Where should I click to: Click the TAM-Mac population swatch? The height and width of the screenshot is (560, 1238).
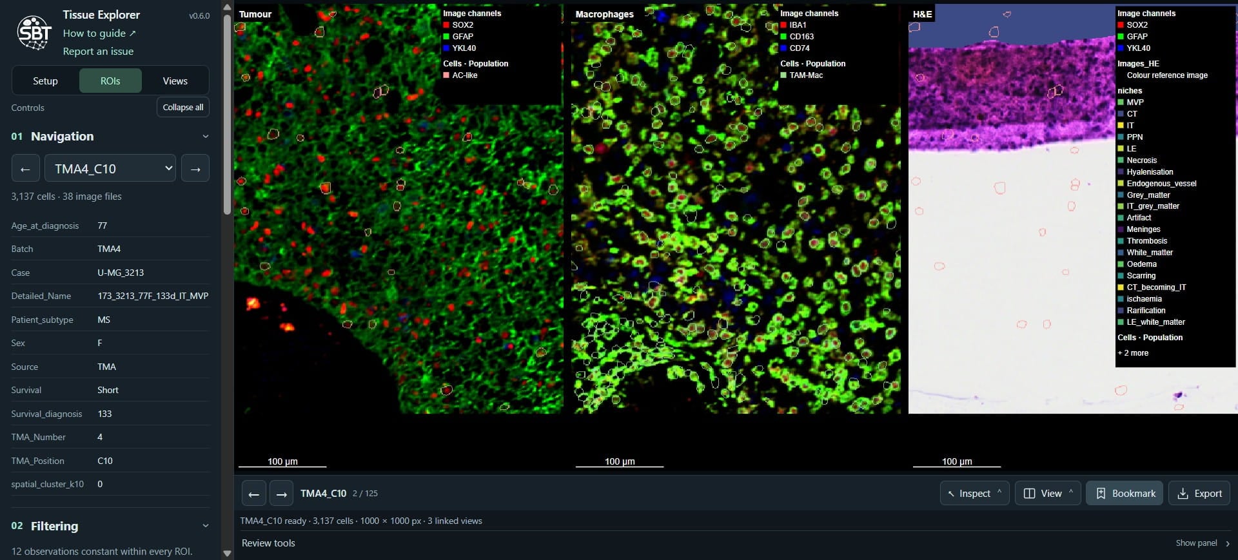tap(783, 75)
